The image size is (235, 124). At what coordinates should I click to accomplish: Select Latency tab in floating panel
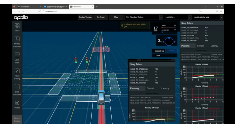coord(165,88)
